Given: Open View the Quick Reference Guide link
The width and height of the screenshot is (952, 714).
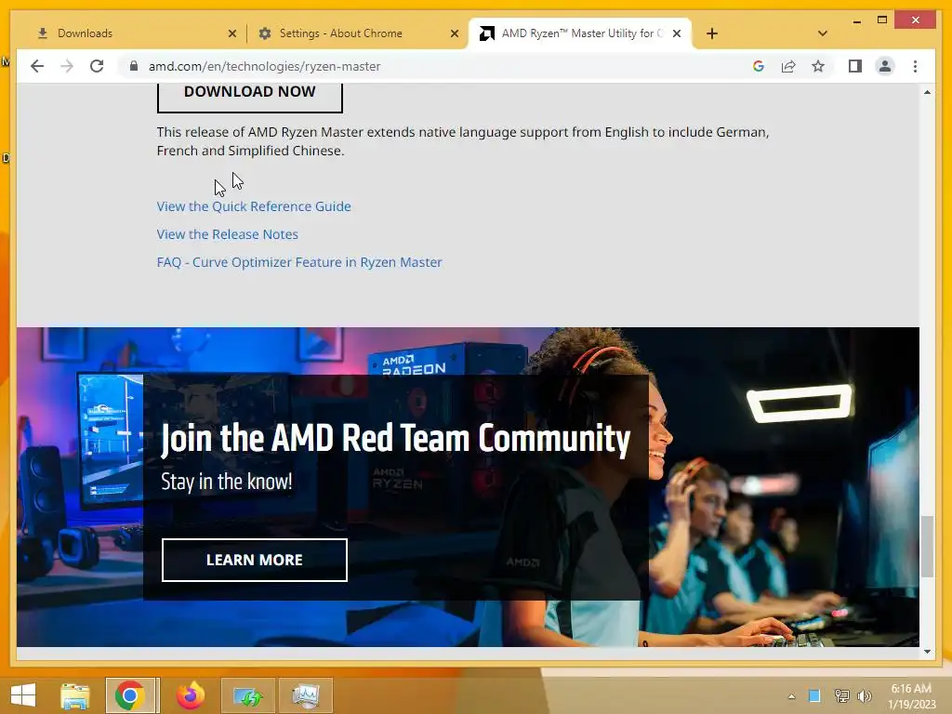Looking at the screenshot, I should 254,206.
